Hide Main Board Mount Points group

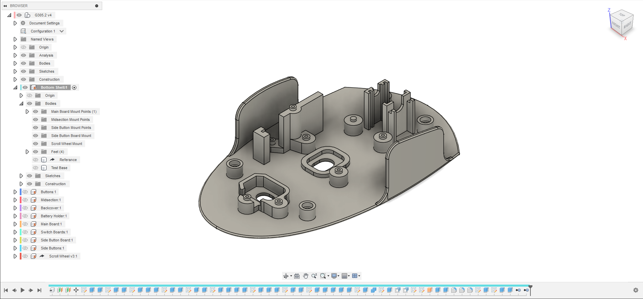point(36,111)
